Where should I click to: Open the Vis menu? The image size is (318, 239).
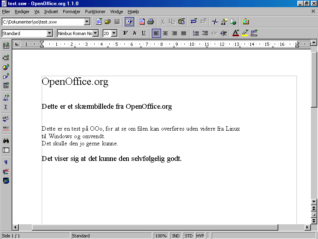tap(37, 12)
